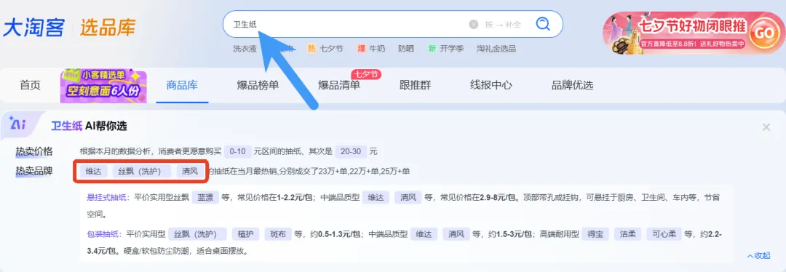The height and width of the screenshot is (272, 786).
Task: Select 丝飘(洗护) tag in the 包装抽纸 row
Action: point(197,234)
